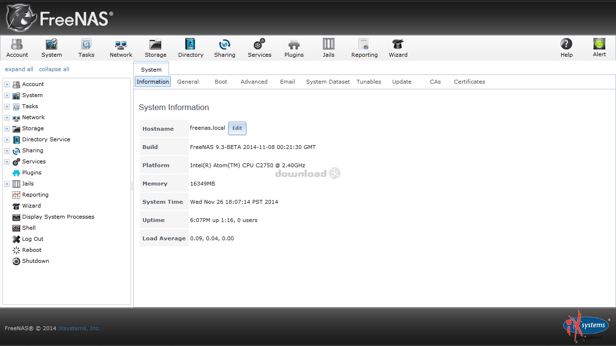Open Reporting from the top toolbar
This screenshot has height=346, width=616.
pos(364,48)
